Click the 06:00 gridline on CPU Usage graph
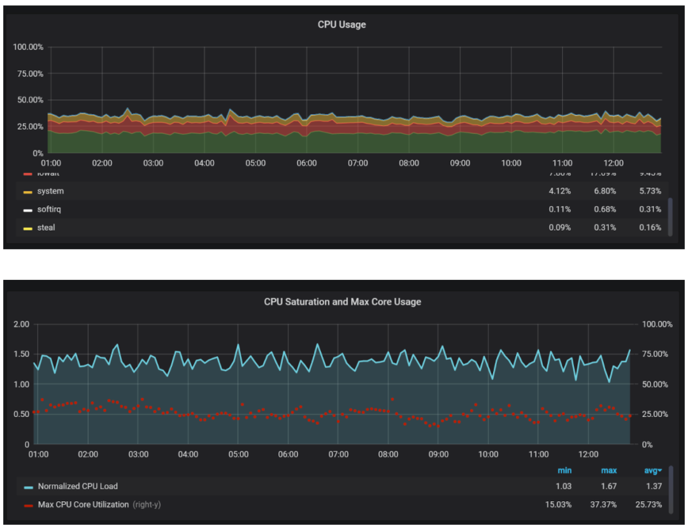 tap(306, 100)
